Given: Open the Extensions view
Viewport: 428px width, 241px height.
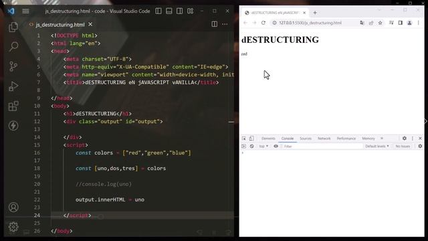Looking at the screenshot, I should coord(13,106).
